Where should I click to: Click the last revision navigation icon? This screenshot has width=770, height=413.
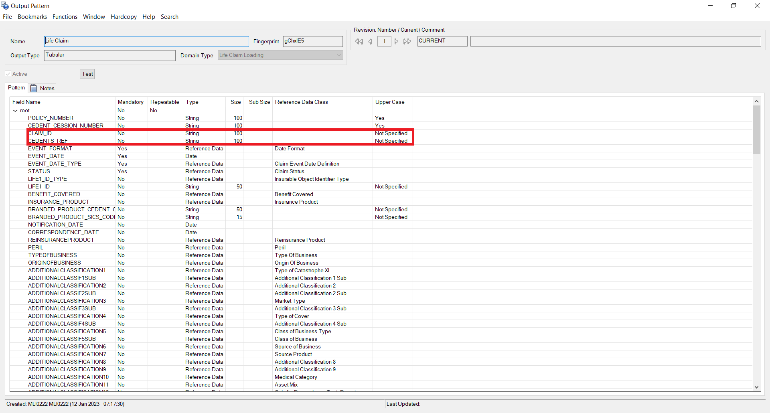click(x=407, y=41)
